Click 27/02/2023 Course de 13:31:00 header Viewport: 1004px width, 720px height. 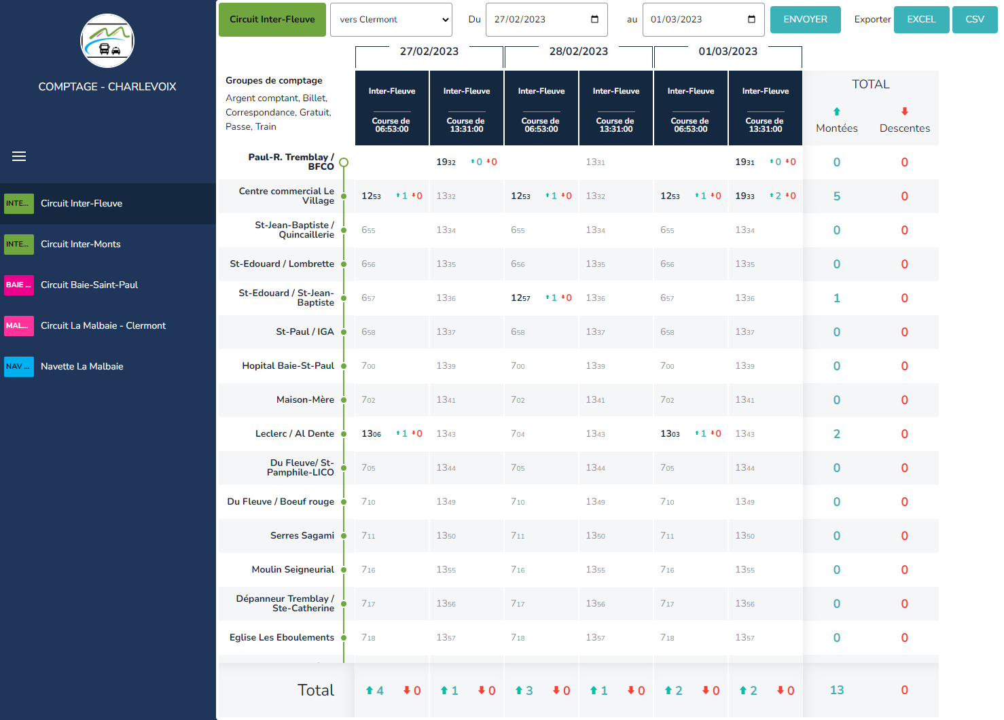coord(467,108)
